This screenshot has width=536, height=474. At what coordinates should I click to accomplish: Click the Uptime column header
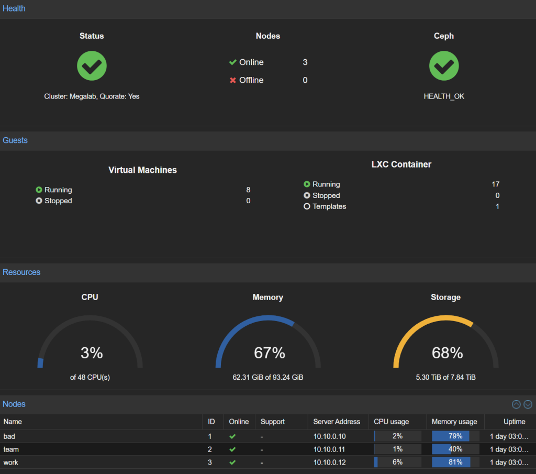pyautogui.click(x=514, y=422)
